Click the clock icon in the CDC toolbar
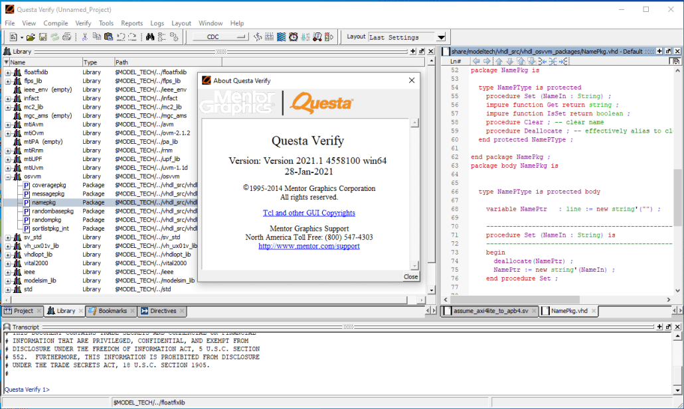The height and width of the screenshot is (409, 684). (294, 37)
